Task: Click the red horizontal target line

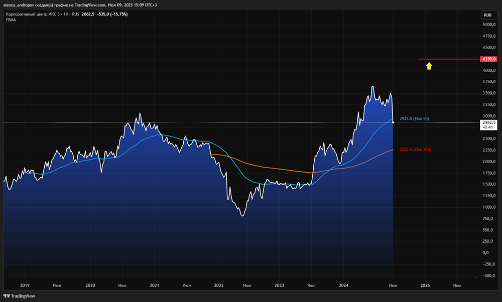Action: tap(448, 59)
